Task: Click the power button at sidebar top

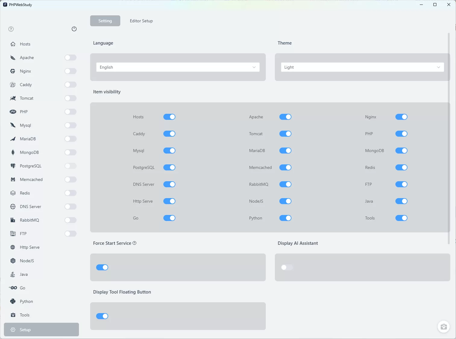Action: click(x=74, y=29)
